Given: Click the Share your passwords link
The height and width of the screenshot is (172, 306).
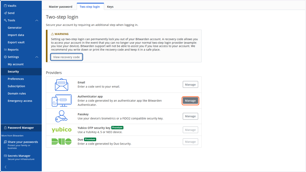Looking at the screenshot, I should coord(23,142).
